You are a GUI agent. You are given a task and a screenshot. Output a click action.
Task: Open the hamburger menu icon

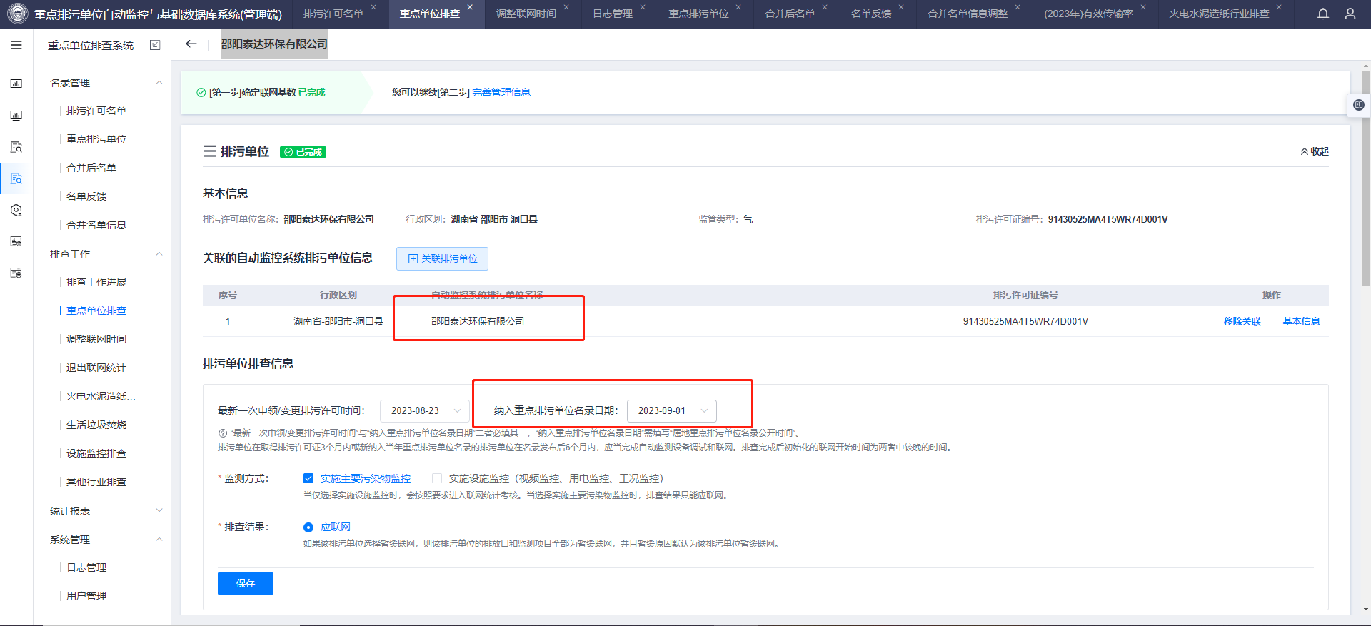coord(16,45)
